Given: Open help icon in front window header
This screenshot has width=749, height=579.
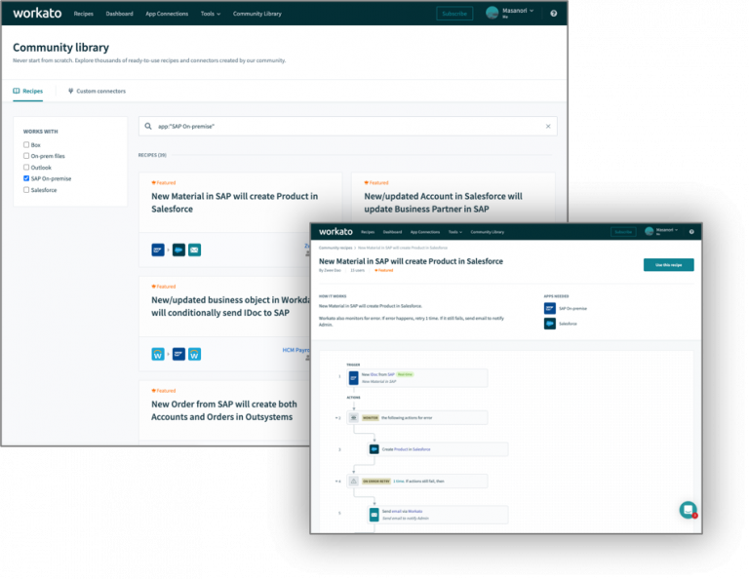Looking at the screenshot, I should 691,232.
